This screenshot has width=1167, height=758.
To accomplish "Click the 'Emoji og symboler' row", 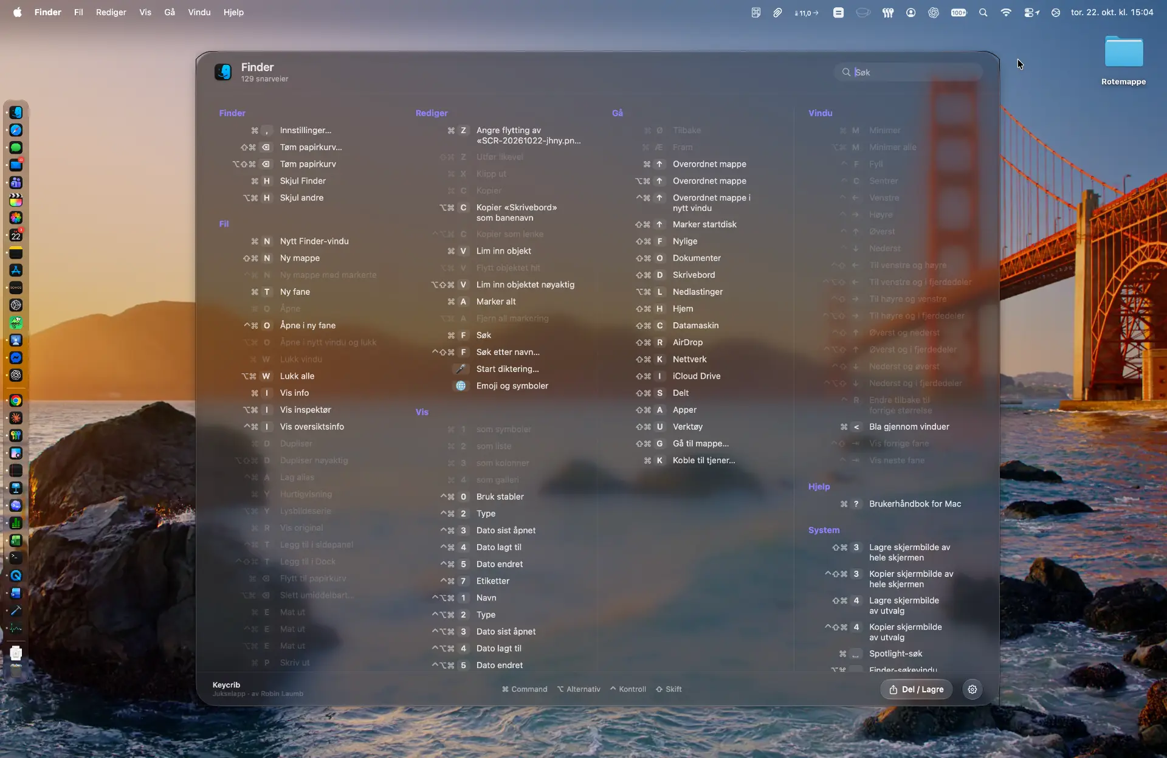I will pyautogui.click(x=501, y=386).
